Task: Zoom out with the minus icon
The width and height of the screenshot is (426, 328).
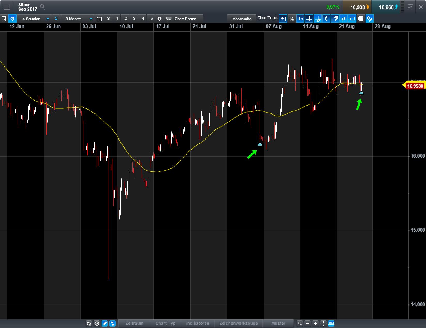Action: coord(307,323)
